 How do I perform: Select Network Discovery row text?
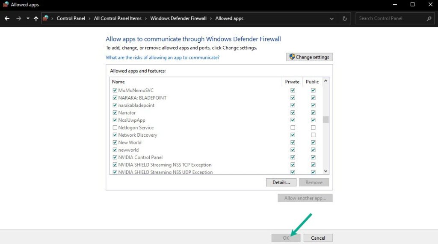(137, 135)
